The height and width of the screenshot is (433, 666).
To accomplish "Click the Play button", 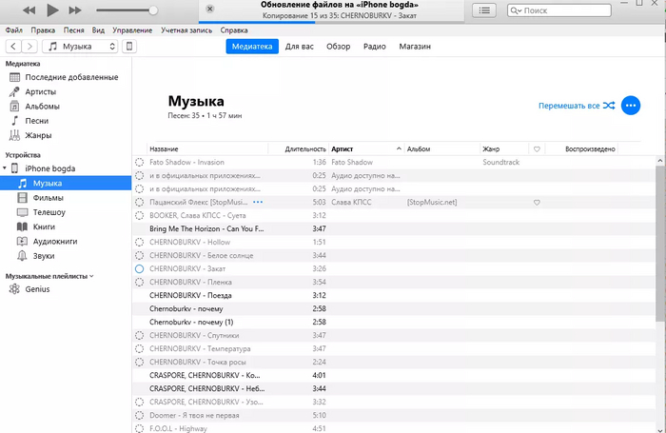I will pos(51,10).
